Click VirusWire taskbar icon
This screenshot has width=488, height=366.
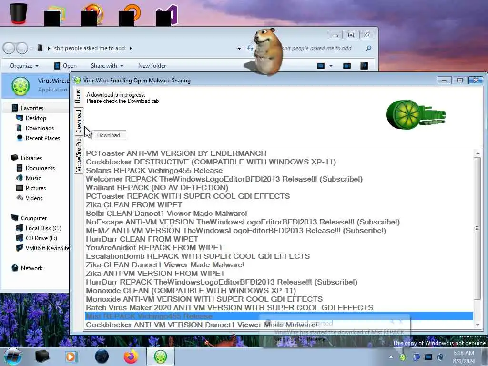160,356
